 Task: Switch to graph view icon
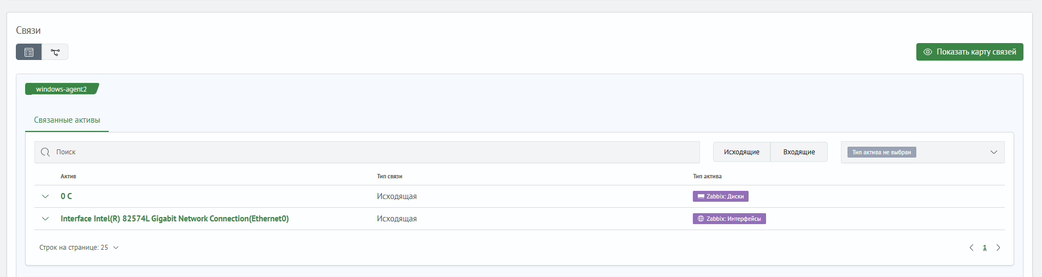pyautogui.click(x=55, y=52)
